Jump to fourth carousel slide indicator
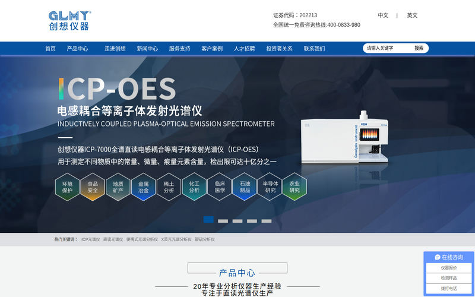Image resolution: width=475 pixels, height=297 pixels. tap(252, 221)
